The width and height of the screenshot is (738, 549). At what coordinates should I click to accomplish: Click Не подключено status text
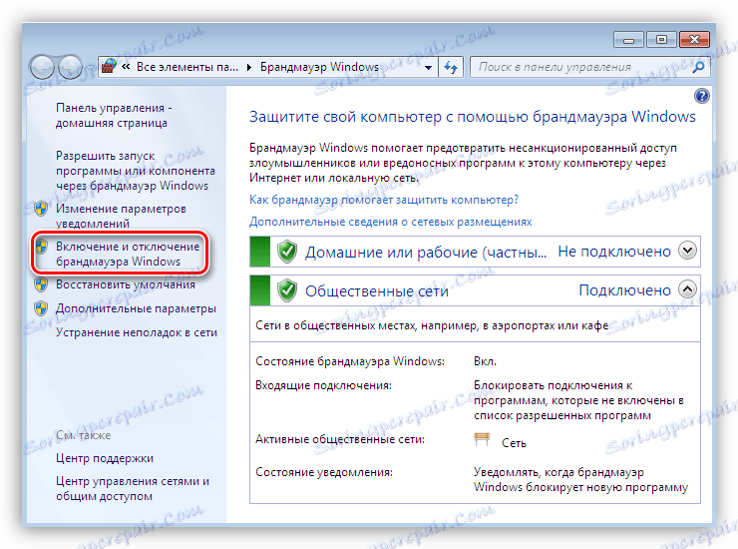(614, 252)
